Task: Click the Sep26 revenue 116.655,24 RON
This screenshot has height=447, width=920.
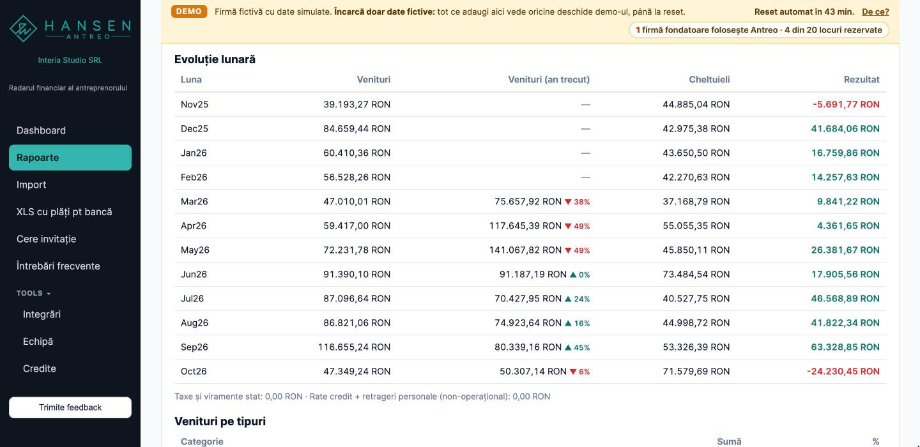Action: (x=354, y=347)
